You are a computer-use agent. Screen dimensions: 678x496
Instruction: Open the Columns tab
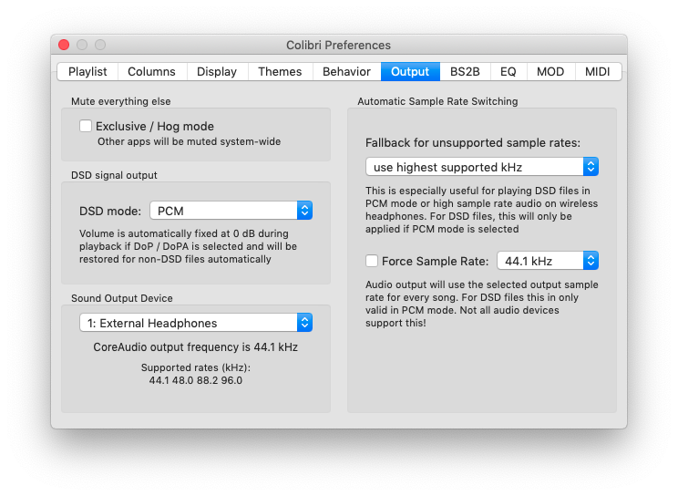(x=152, y=71)
